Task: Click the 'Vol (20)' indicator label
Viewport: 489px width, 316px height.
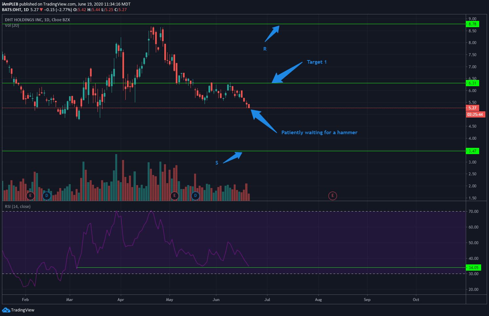Action: click(12, 25)
